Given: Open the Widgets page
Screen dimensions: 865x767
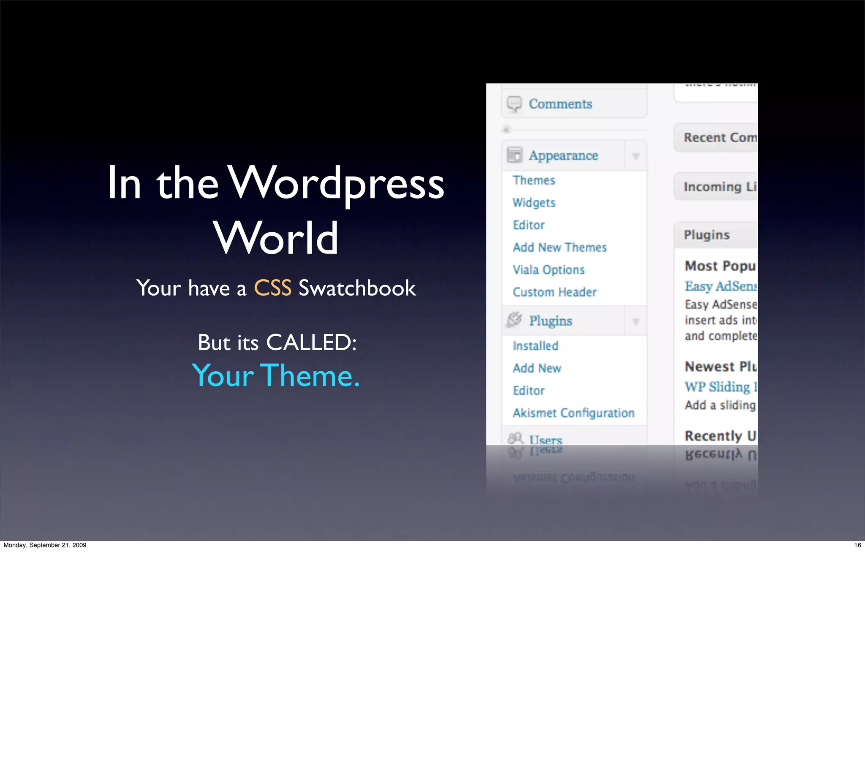Looking at the screenshot, I should pos(533,203).
